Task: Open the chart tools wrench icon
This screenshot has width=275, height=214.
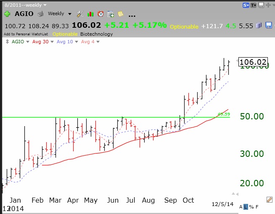Action: pos(80,14)
